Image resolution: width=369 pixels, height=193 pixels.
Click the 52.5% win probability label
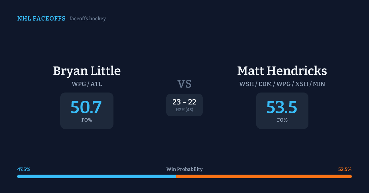[345, 169]
